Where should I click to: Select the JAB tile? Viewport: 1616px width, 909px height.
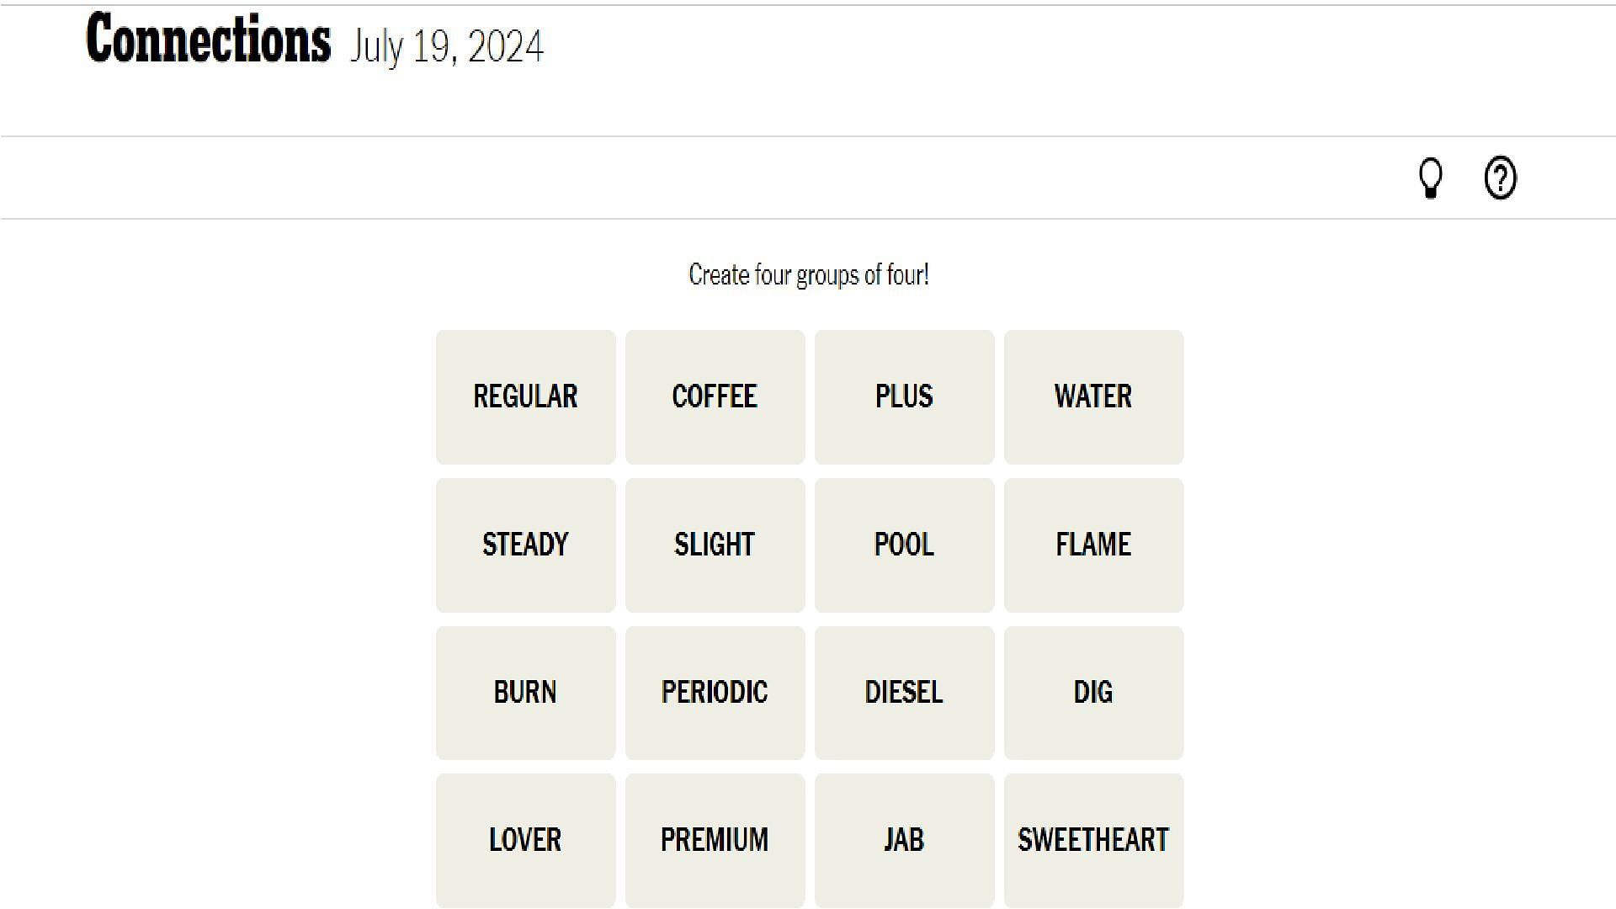coord(905,839)
